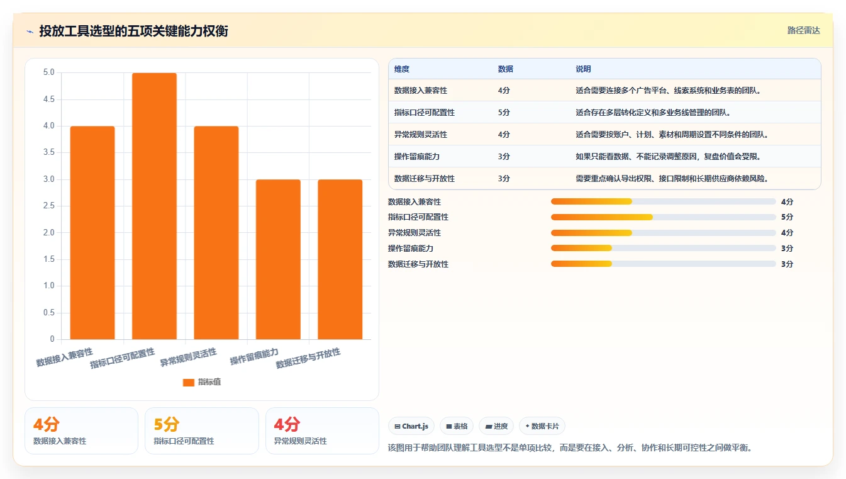Click the orange 指标值 legend swatch

point(189,382)
